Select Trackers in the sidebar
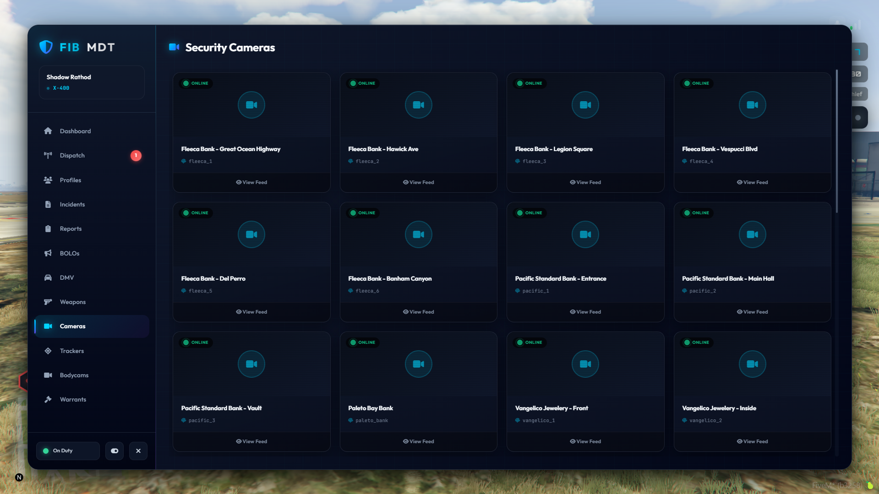 point(71,351)
